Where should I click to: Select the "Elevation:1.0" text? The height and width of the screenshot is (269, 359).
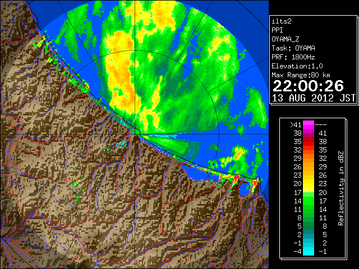pyautogui.click(x=297, y=66)
